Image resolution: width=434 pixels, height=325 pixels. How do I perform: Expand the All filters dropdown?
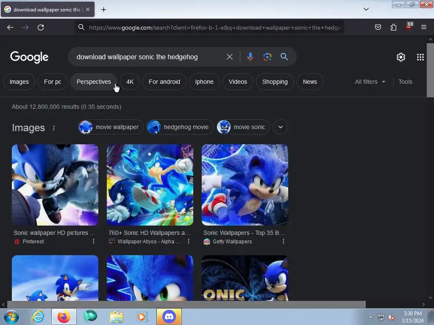[x=370, y=82]
